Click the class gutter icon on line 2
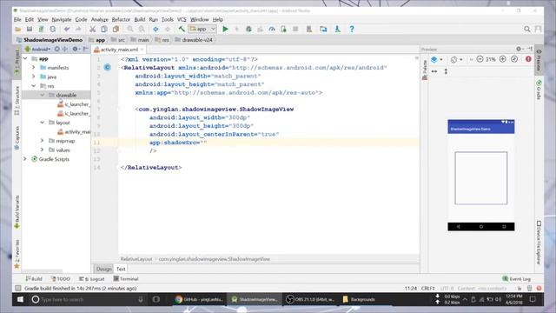Image resolution: width=556 pixels, height=313 pixels. (107, 67)
